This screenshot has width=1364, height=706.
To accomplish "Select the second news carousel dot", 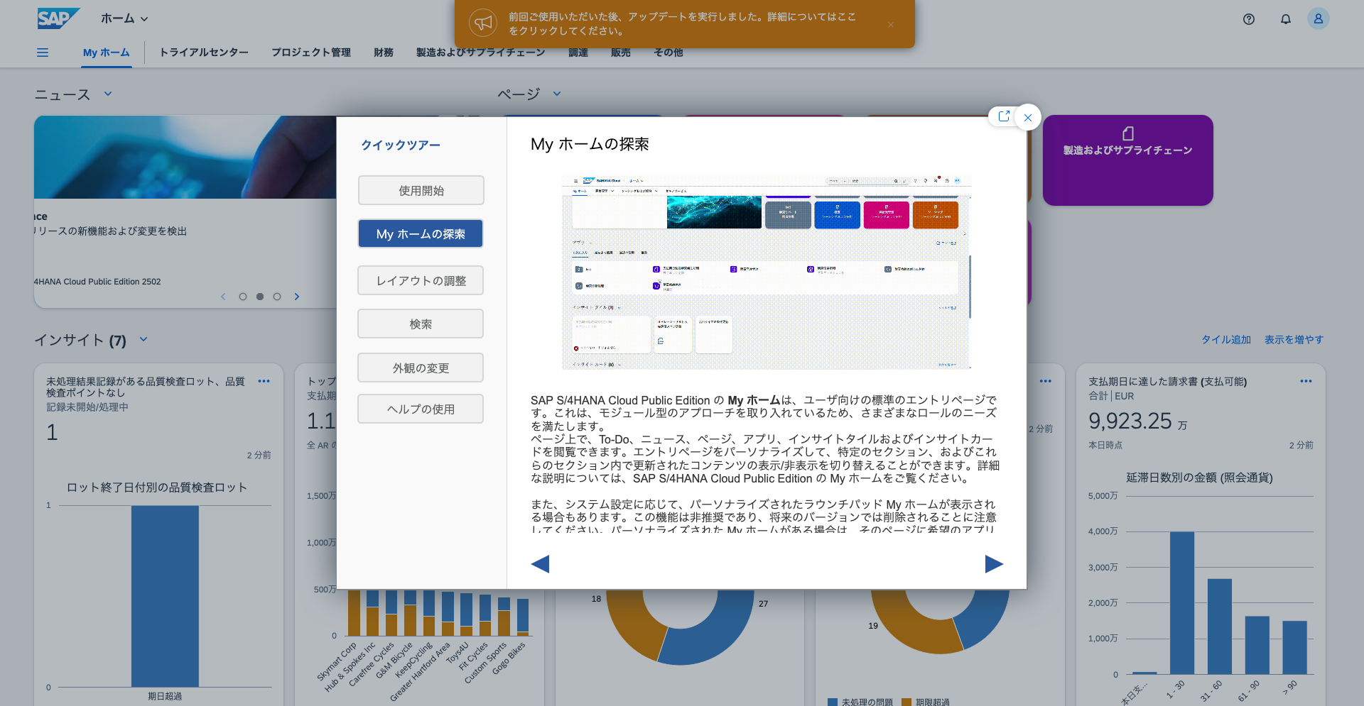I will click(260, 297).
